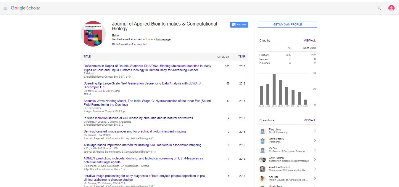Click Anil Rai's profile photo
This screenshot has height=187, width=399.
click(263, 178)
